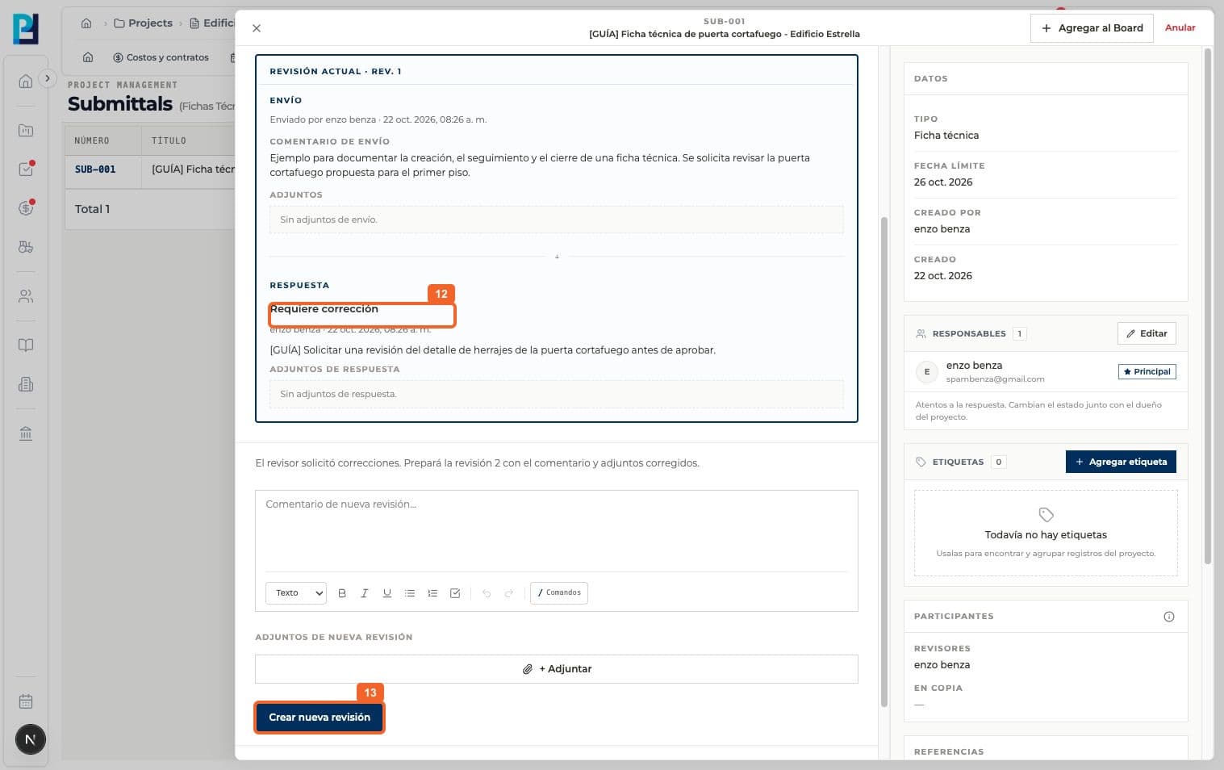Click the Participantes info icon

click(1169, 617)
